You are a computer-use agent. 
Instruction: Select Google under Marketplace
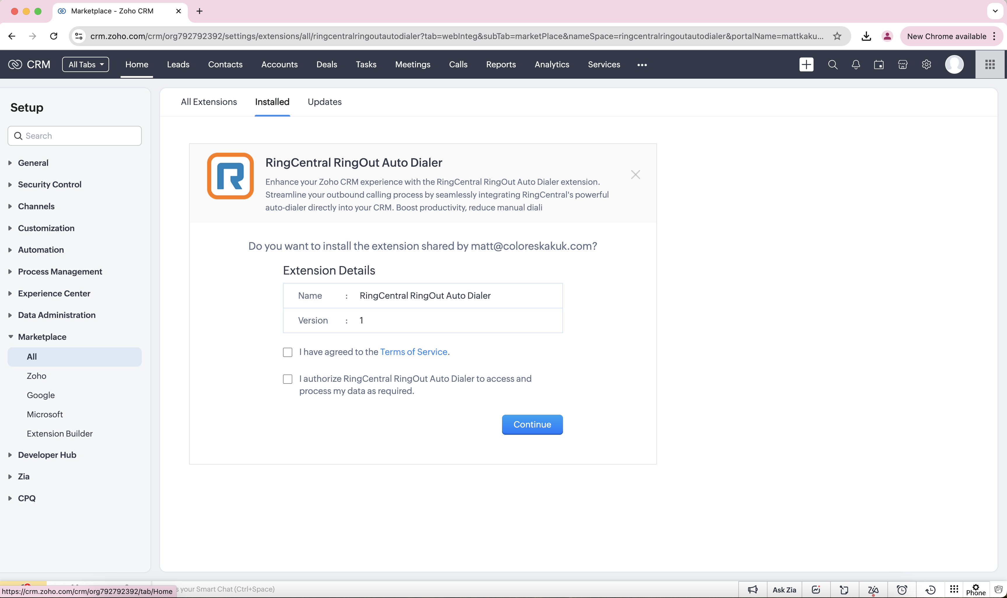[x=41, y=395]
